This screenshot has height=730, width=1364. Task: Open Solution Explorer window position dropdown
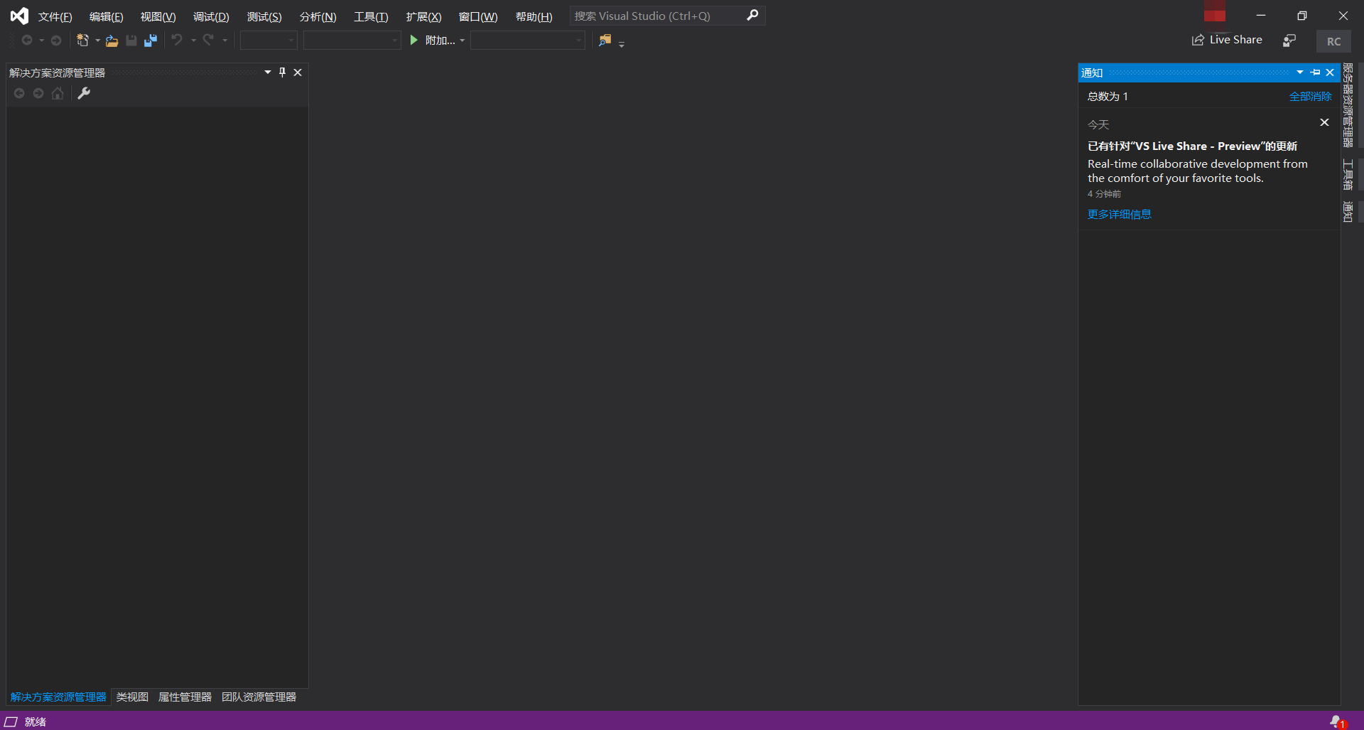coord(268,73)
